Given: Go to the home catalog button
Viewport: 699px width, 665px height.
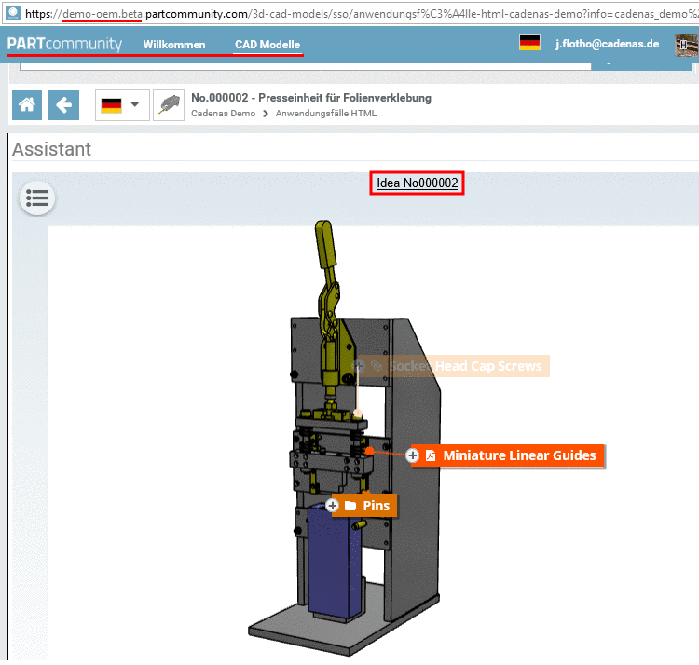Looking at the screenshot, I should pyautogui.click(x=27, y=105).
